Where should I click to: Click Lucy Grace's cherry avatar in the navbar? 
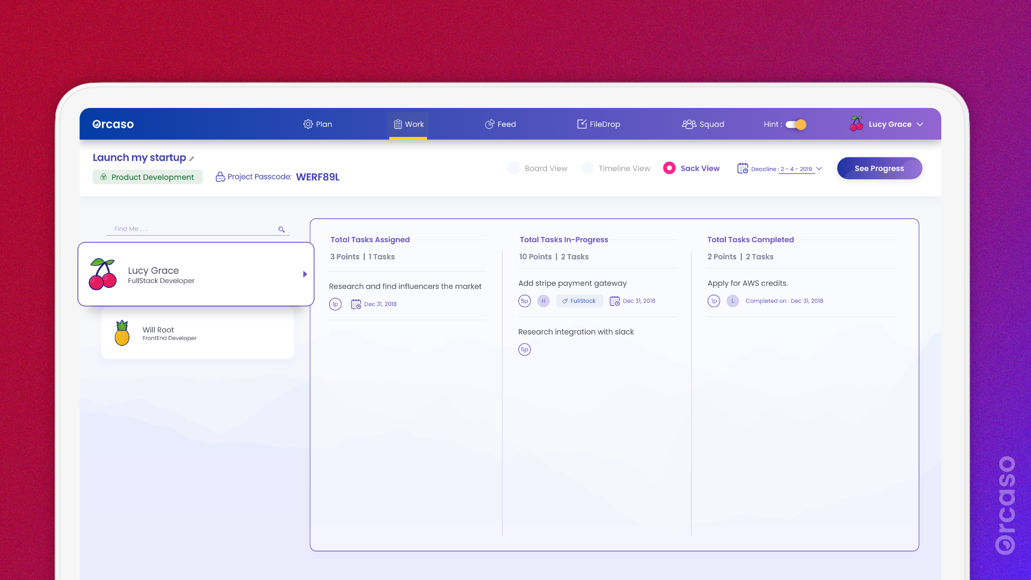pos(856,124)
